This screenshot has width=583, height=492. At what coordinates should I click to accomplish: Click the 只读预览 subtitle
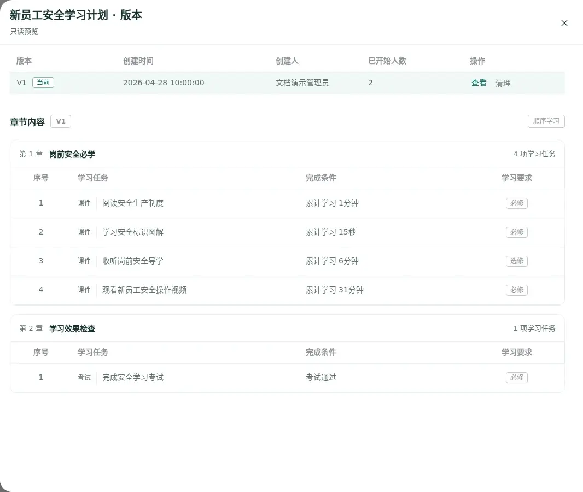click(x=24, y=32)
